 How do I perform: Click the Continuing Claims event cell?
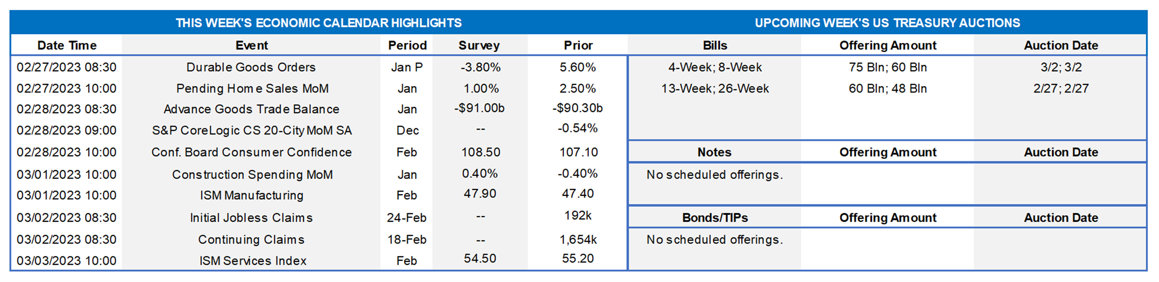tap(251, 239)
